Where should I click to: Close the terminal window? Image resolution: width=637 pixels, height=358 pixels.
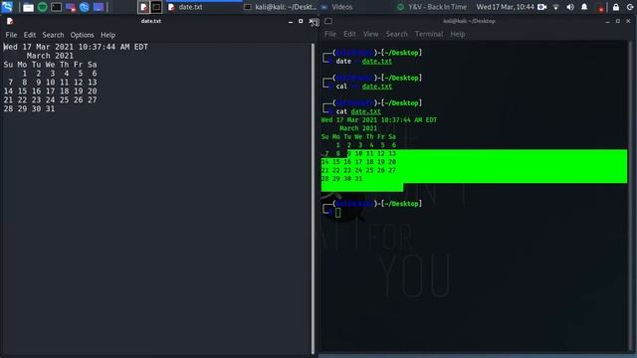(628, 21)
